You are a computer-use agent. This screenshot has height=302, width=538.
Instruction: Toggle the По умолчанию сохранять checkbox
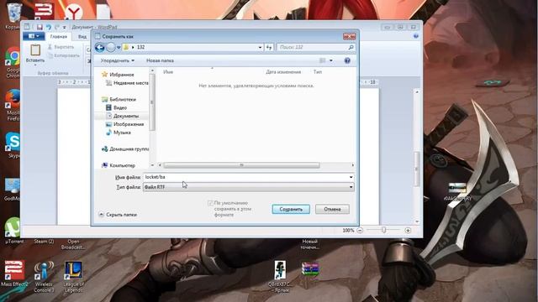point(210,203)
